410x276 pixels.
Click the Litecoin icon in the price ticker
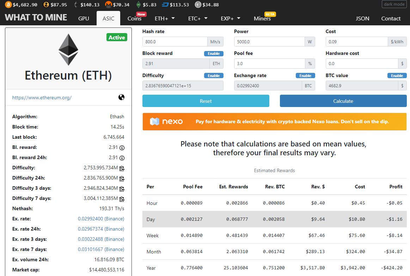(x=198, y=5)
